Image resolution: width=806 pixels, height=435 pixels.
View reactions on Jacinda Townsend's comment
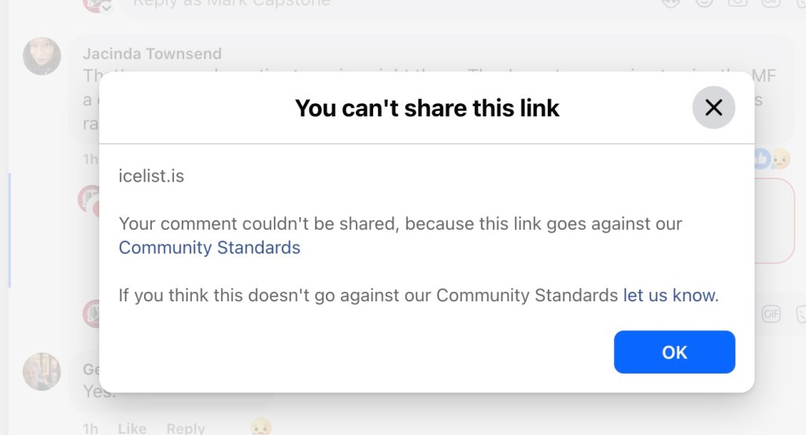770,159
